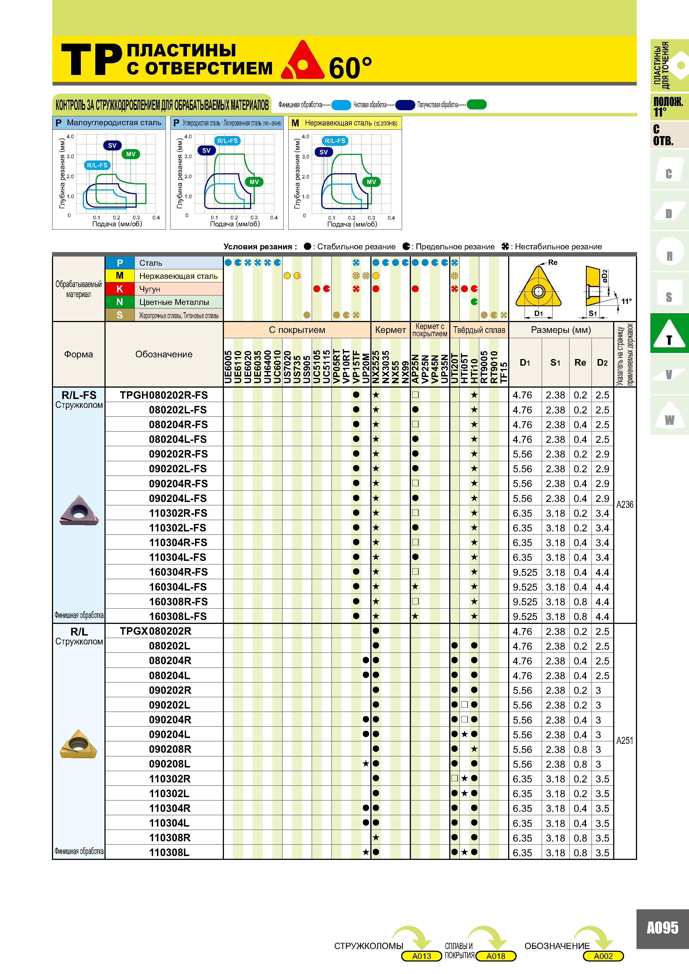Click the AP25N grade column header

tap(415, 369)
